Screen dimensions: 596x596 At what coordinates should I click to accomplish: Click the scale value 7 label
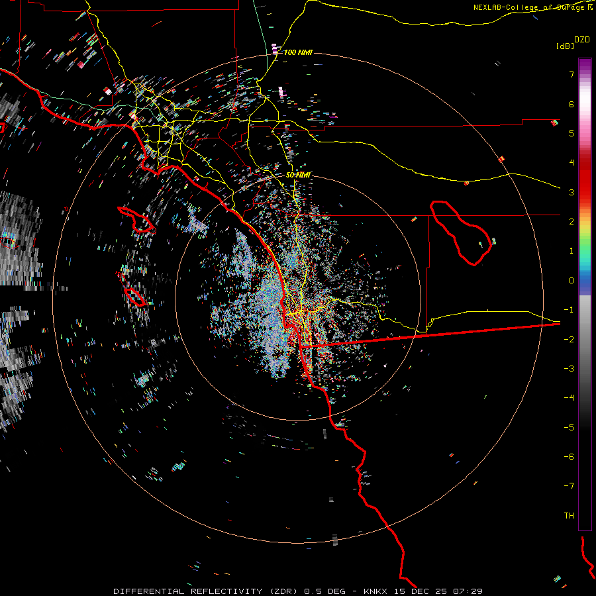tap(571, 74)
